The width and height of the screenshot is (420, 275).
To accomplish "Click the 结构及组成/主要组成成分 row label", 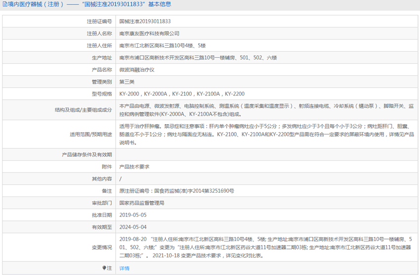I will 83,110.
